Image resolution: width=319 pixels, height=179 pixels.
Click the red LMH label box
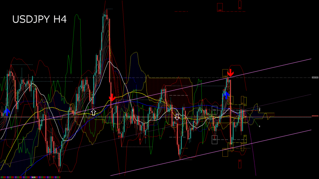[220, 7]
